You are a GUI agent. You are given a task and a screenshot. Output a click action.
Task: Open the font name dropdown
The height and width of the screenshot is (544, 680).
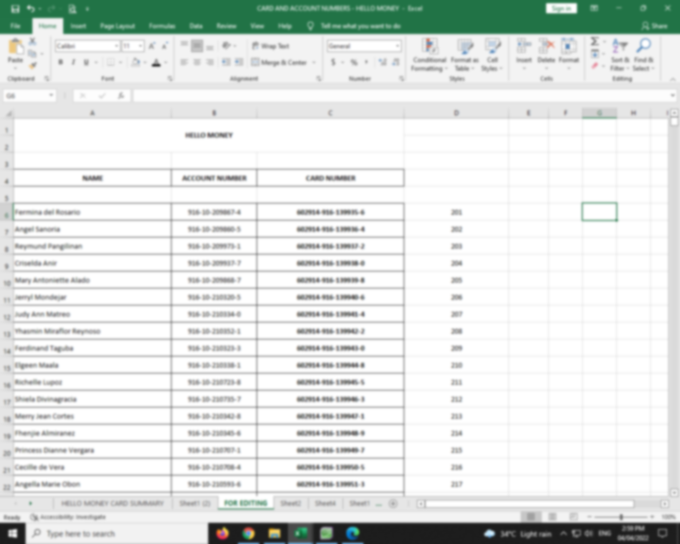pos(116,46)
